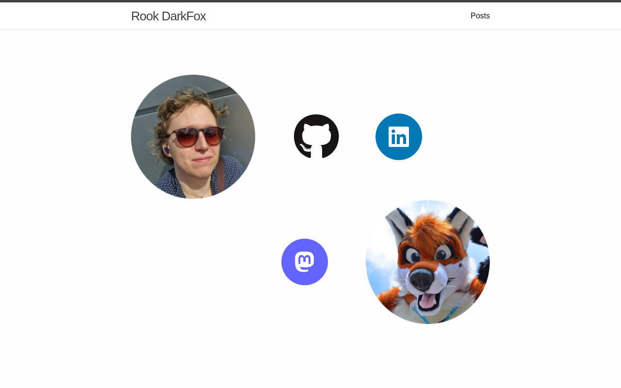Viewport: 621px width, 388px height.
Task: Click the Rook DarkFox site title
Action: coord(168,16)
